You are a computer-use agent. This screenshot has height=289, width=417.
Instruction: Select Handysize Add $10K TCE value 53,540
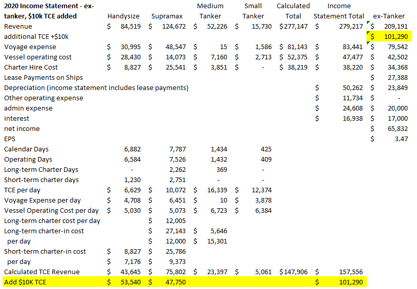point(129,282)
